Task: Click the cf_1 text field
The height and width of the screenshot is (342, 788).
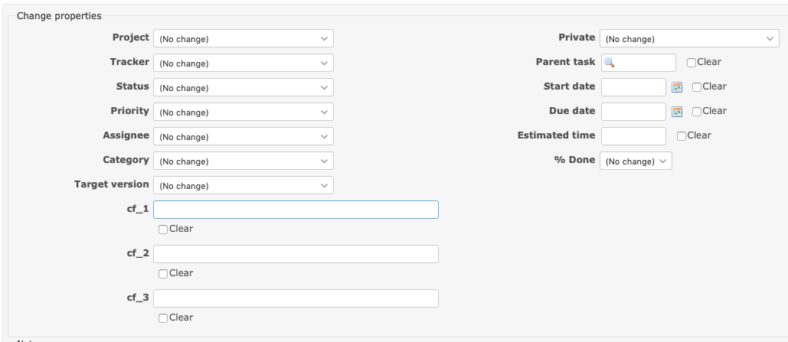Action: pos(296,210)
